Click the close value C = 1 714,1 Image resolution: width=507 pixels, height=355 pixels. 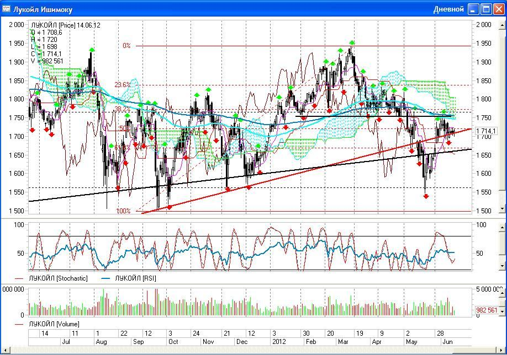coord(46,53)
